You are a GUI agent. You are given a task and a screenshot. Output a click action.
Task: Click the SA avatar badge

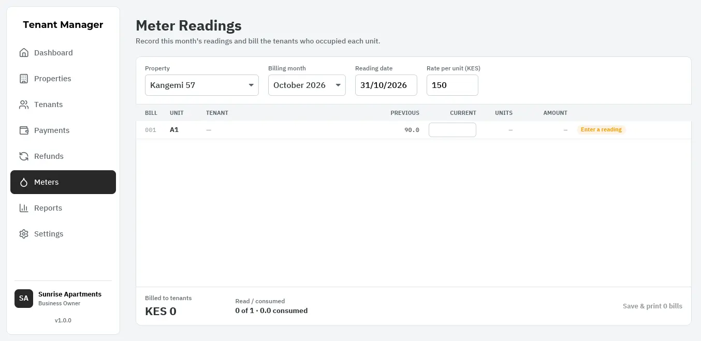point(24,299)
